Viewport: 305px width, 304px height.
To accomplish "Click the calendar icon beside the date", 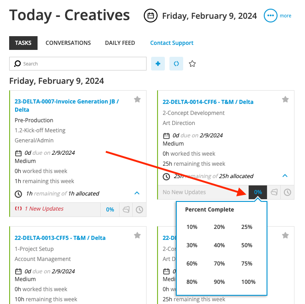I will (150, 16).
